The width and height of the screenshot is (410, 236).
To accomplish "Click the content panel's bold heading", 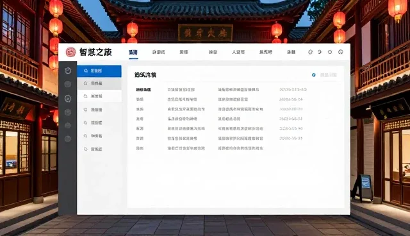I will [x=145, y=75].
